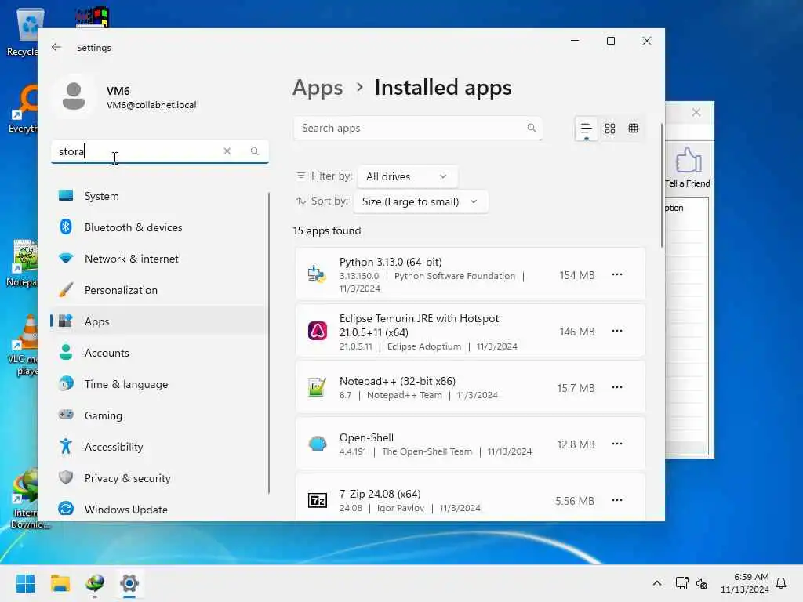Screen dimensions: 803x602
Task: Click the '15 apps found' text
Action: pyautogui.click(x=327, y=231)
